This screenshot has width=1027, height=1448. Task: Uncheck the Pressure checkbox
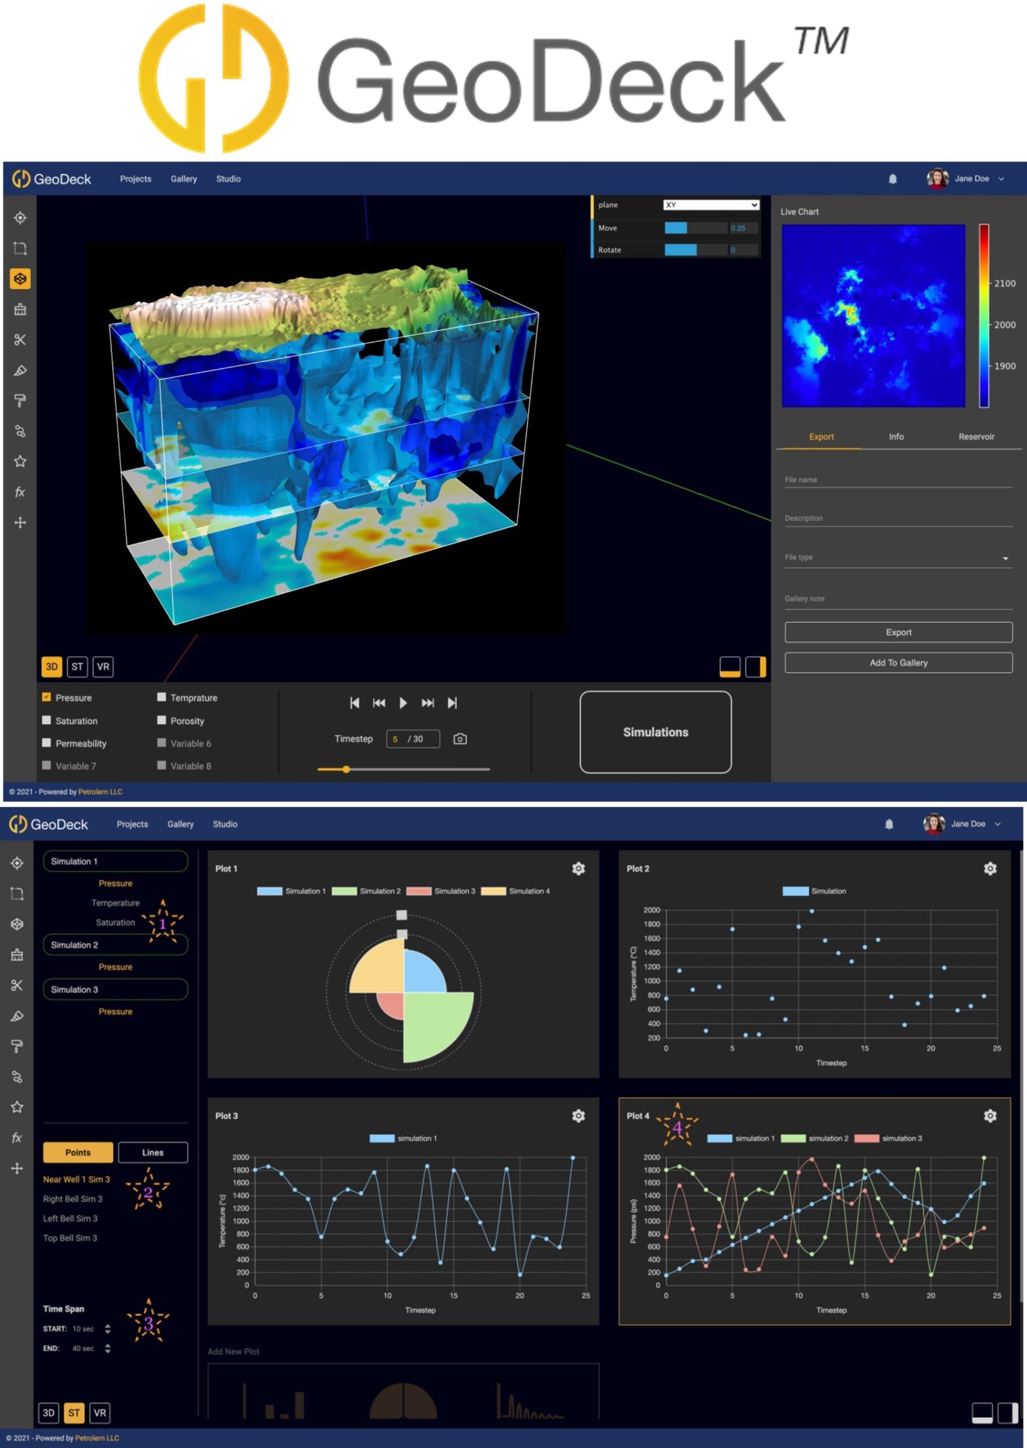coord(46,697)
